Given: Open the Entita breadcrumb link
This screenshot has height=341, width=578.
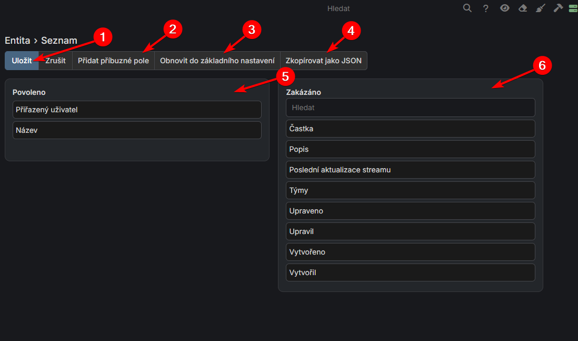Looking at the screenshot, I should (17, 40).
